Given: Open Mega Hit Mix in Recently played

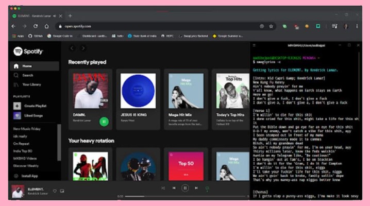Looking at the screenshot, I should coord(186,99).
